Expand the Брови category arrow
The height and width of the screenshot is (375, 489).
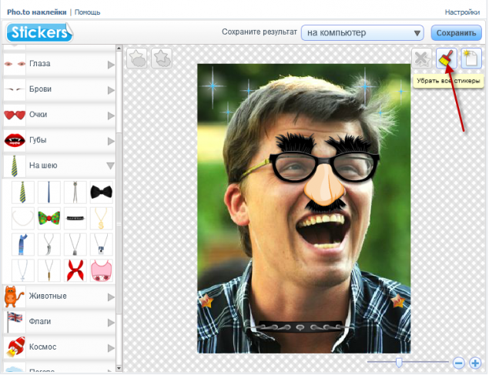pyautogui.click(x=111, y=90)
